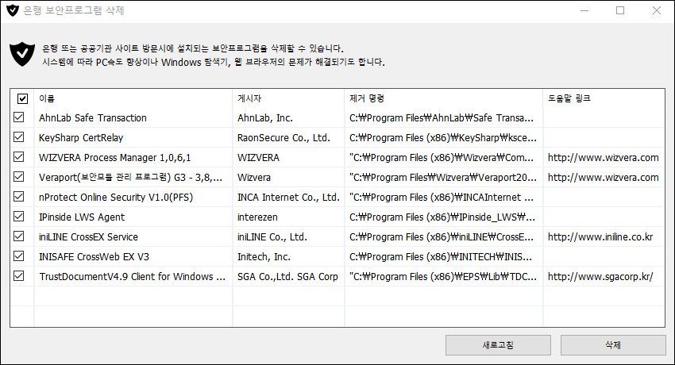Viewport: 675px width, 365px height.
Task: Open the www.iniline.co.kr help link
Action: (600, 237)
